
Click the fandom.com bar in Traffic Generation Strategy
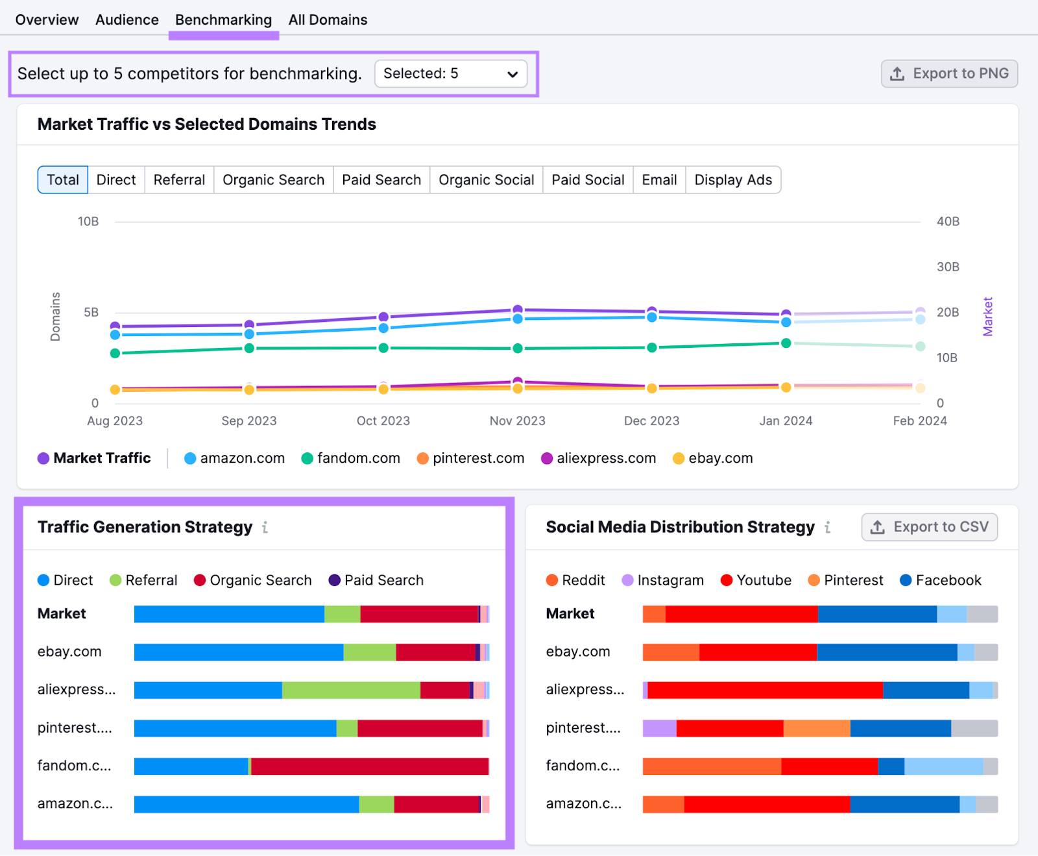pyautogui.click(x=311, y=766)
